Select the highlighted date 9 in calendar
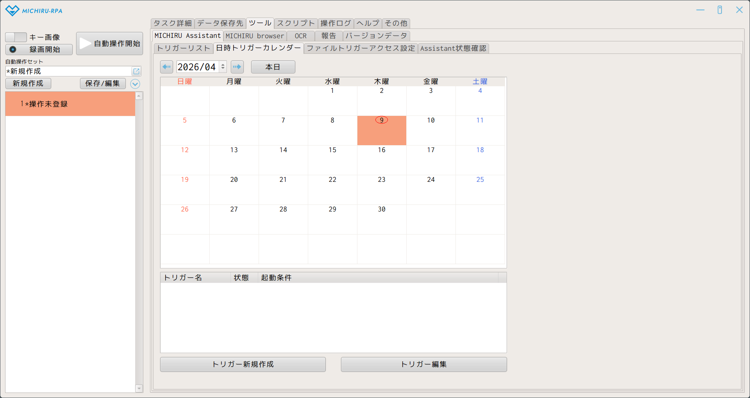 pyautogui.click(x=382, y=130)
